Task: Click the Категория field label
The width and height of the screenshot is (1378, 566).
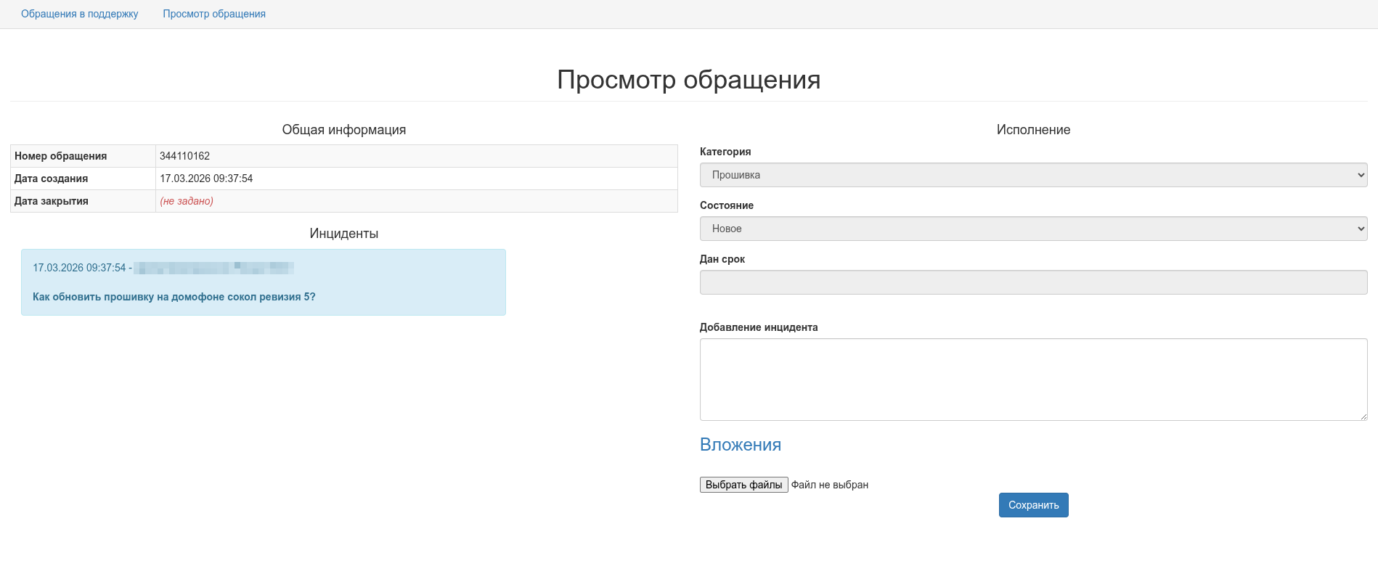Action: click(725, 152)
